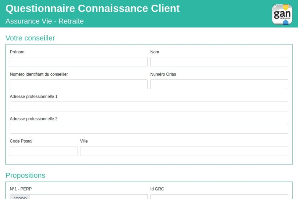The width and height of the screenshot is (298, 199).
Task: Select the Numéro identifiant du conseiller field
Action: [x=78, y=84]
